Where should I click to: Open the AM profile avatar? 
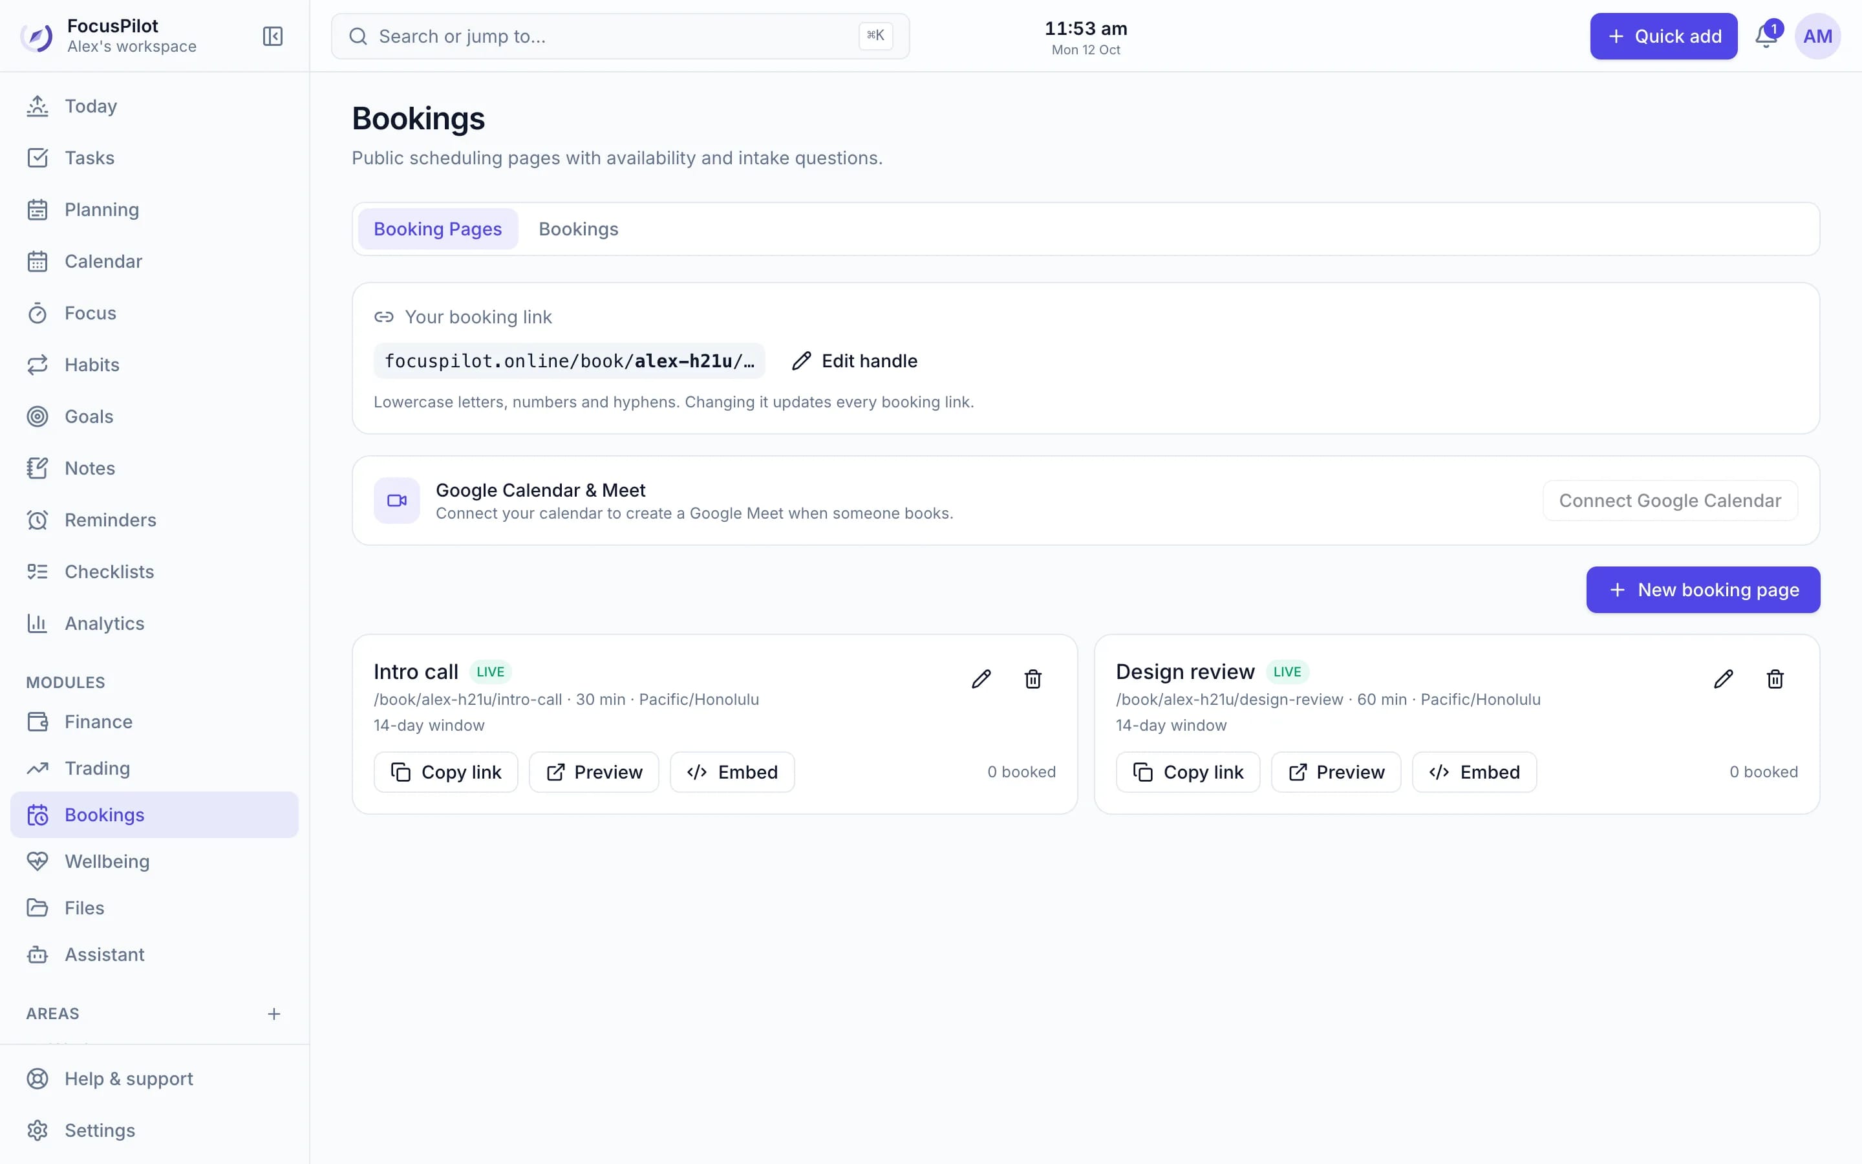tap(1817, 36)
